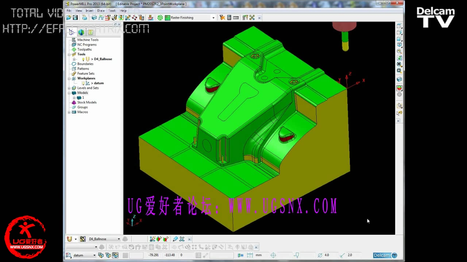Viewport: 467px width, 262px height.
Task: Toggle the Block display icon
Action: click(x=399, y=79)
